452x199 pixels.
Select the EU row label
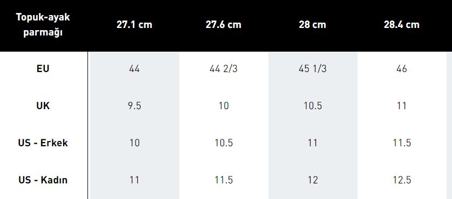(43, 69)
